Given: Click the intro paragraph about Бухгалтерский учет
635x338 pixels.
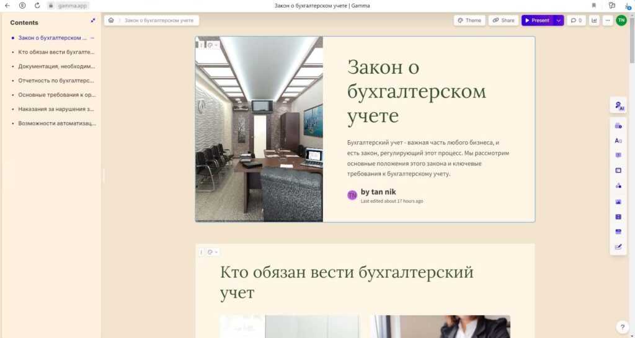Looking at the screenshot, I should 428,158.
